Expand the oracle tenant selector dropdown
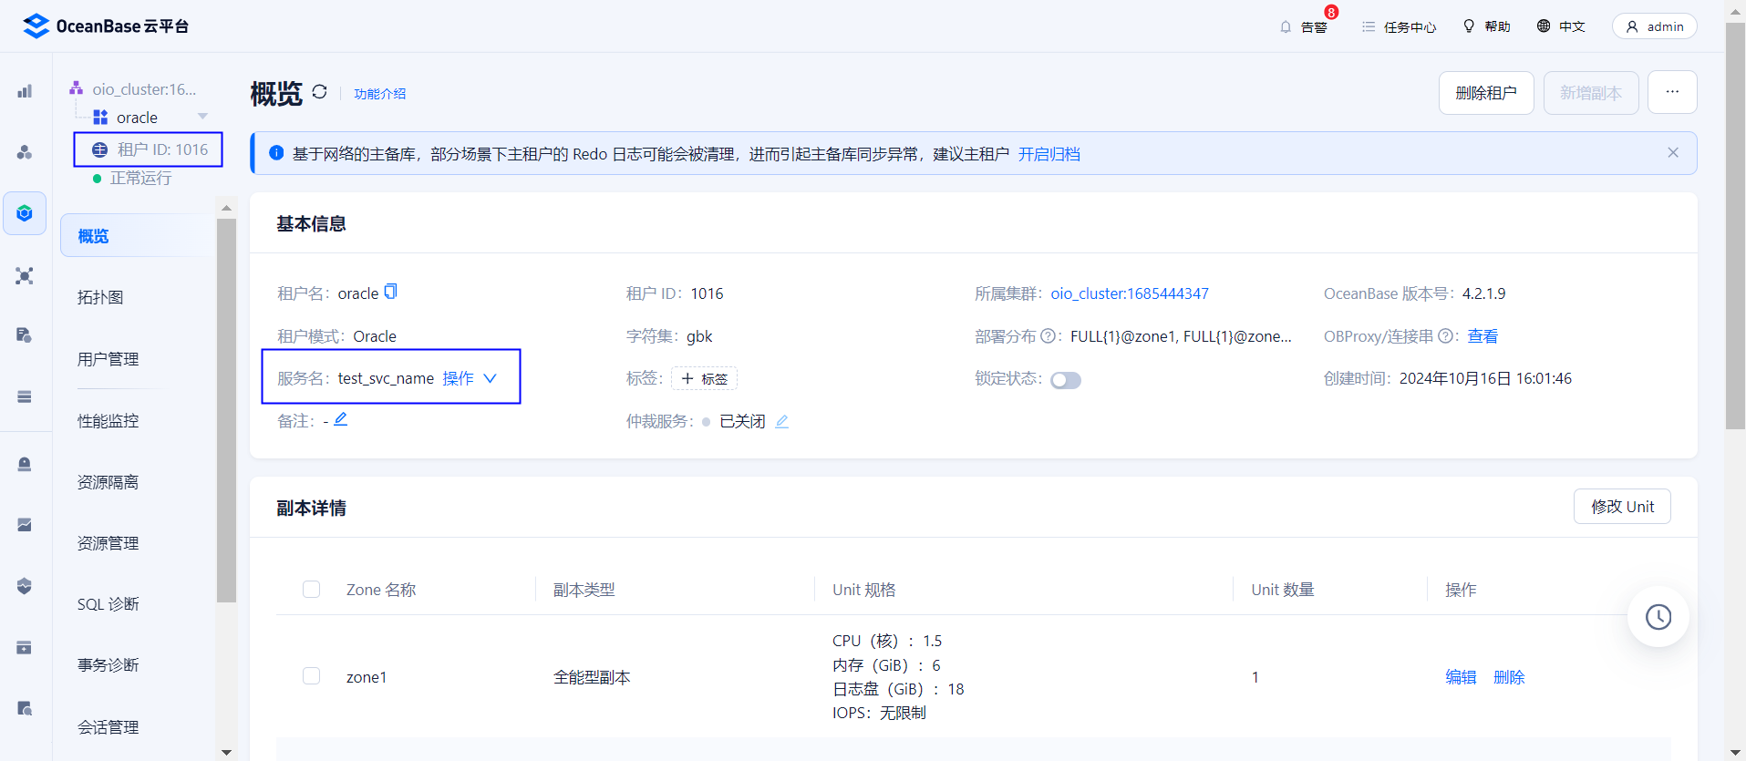1746x761 pixels. pos(202,117)
